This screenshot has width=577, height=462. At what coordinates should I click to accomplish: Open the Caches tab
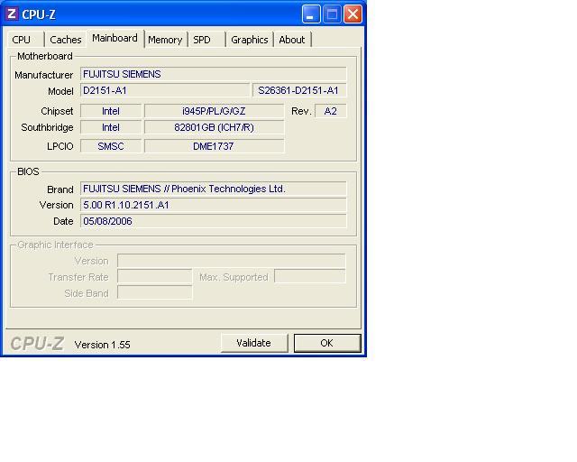point(65,40)
